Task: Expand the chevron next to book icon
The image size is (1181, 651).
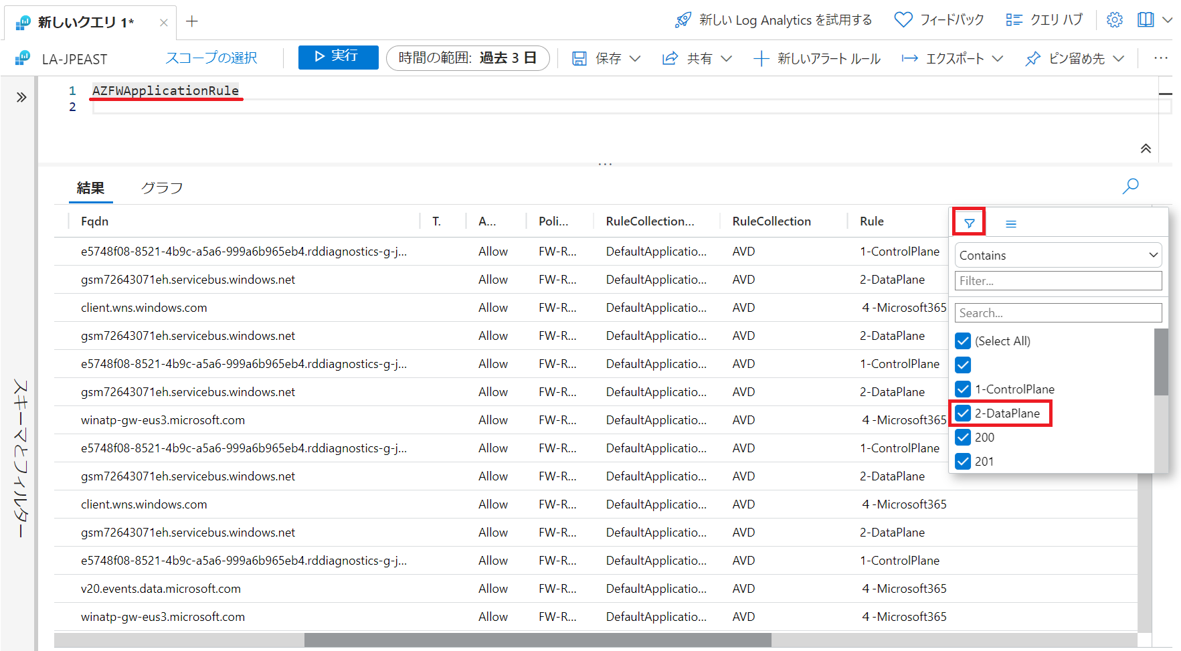Action: tap(1168, 20)
